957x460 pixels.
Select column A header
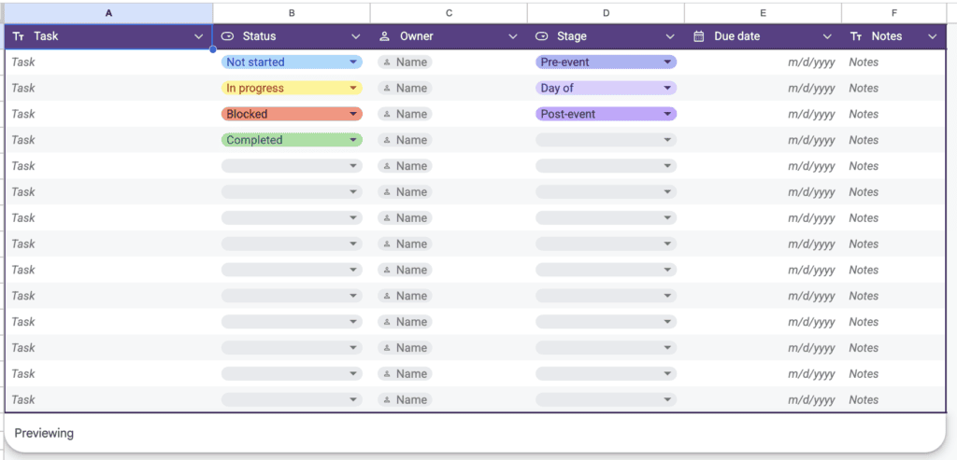(108, 13)
